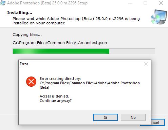Select the manifest.json file path text

point(60,43)
